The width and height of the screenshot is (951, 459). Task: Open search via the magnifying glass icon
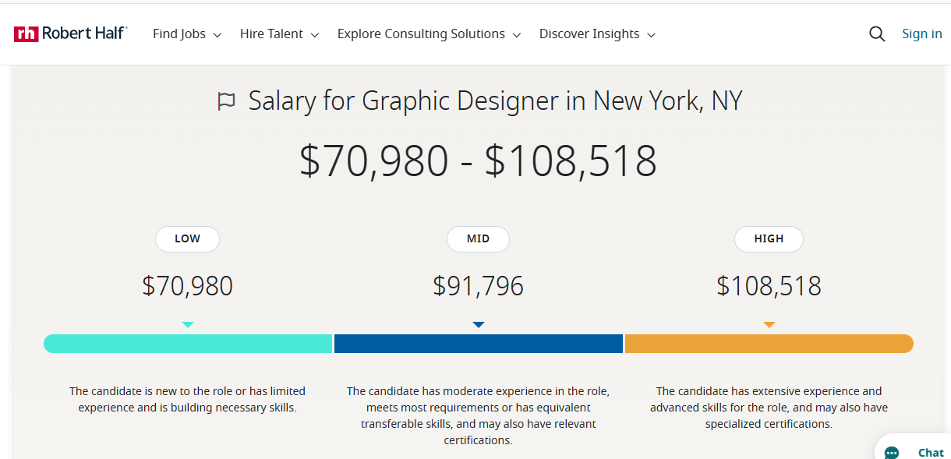coord(876,34)
